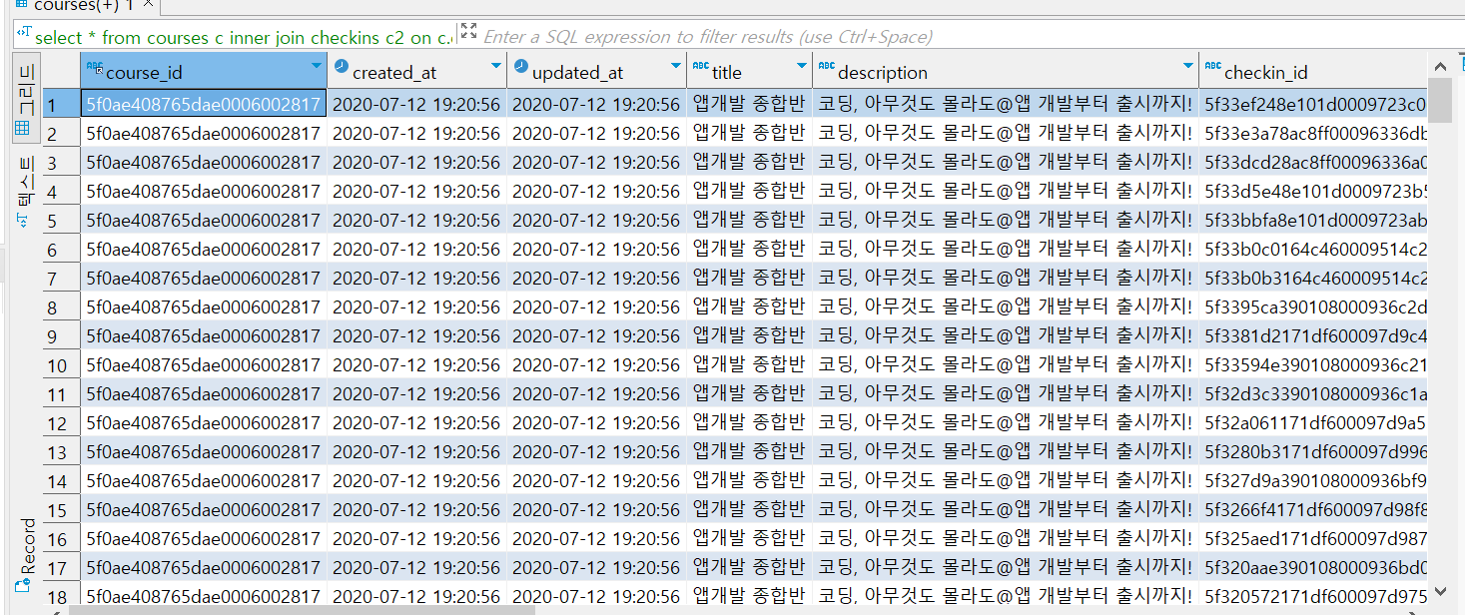Select row number 13 header
The width and height of the screenshot is (1465, 615).
pyautogui.click(x=61, y=452)
